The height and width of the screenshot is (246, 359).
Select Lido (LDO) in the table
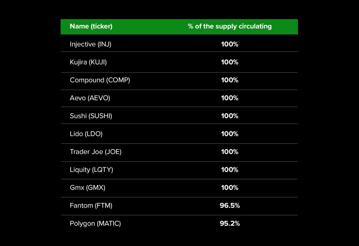[x=86, y=134]
